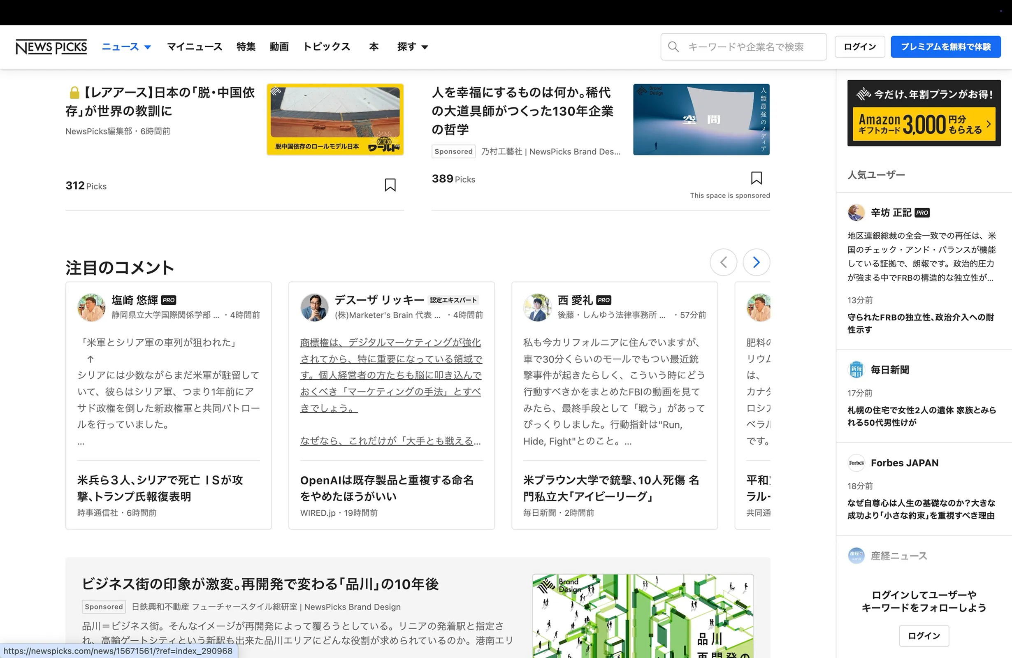This screenshot has height=658, width=1012.
Task: Click Forbes JAPAN source name
Action: click(x=904, y=463)
